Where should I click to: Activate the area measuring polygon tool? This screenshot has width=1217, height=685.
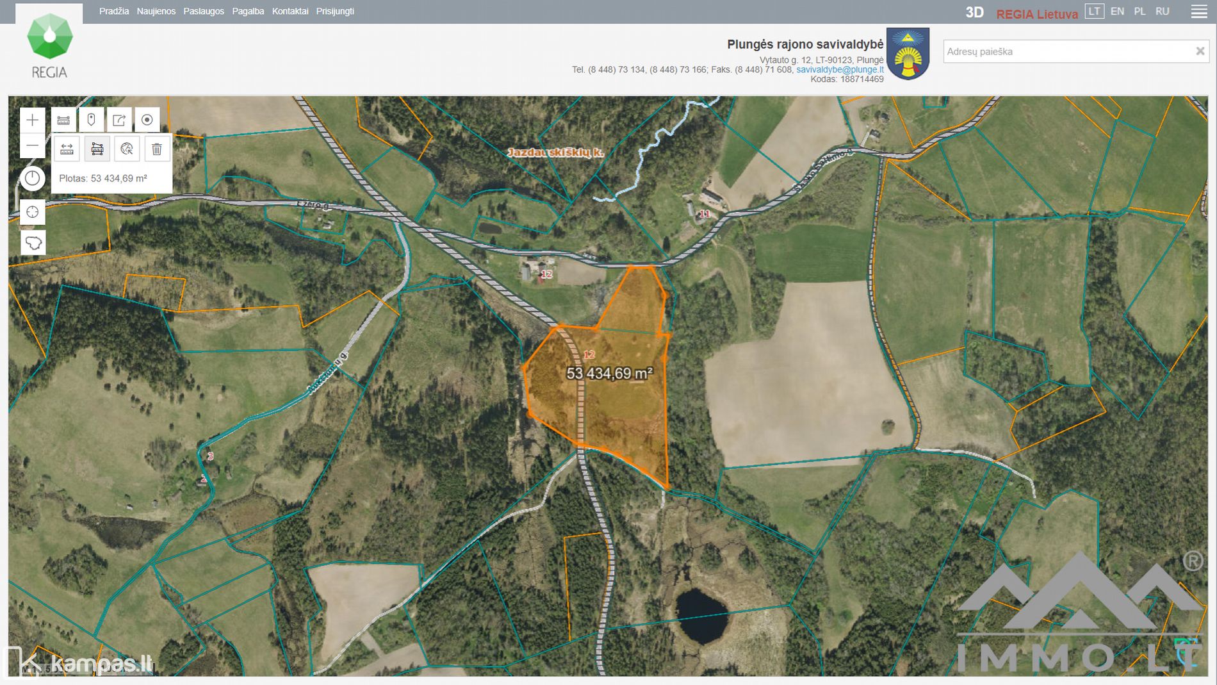pyautogui.click(x=97, y=149)
